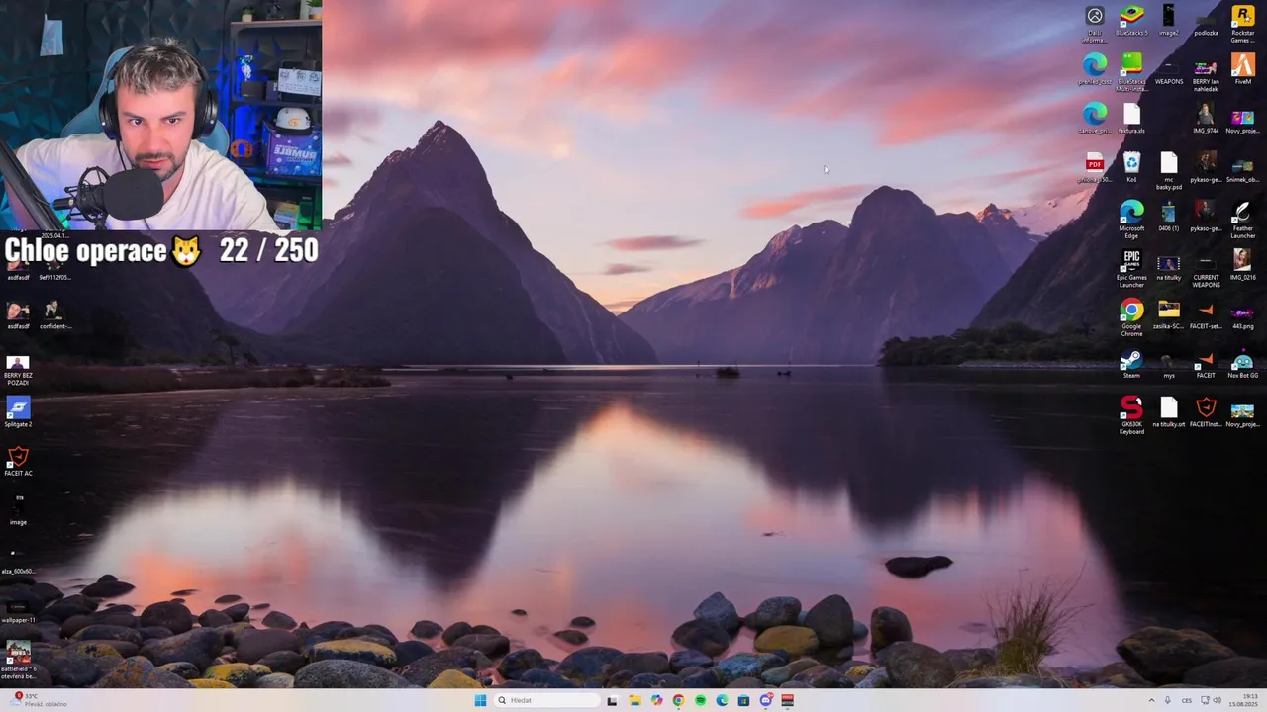1267x712 pixels.
Task: Open the Windows Start menu
Action: tap(480, 700)
